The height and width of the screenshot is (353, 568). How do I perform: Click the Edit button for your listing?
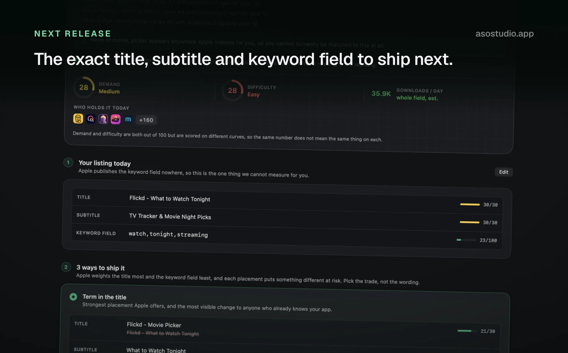504,172
